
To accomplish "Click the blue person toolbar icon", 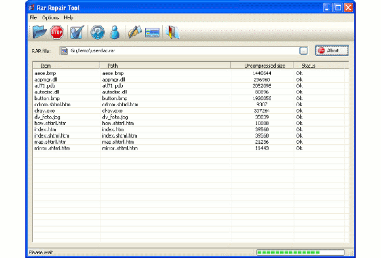I will coord(115,32).
